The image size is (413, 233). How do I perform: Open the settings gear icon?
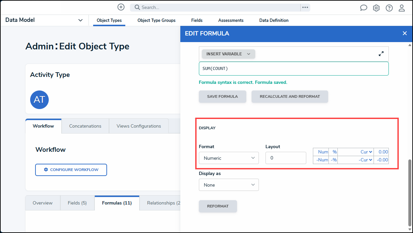pyautogui.click(x=376, y=8)
